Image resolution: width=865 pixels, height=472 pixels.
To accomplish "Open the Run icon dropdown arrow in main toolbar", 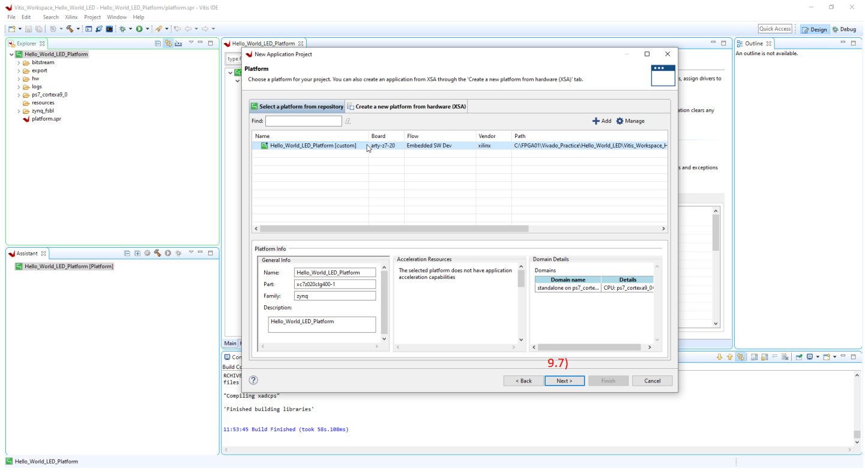I will pos(147,29).
